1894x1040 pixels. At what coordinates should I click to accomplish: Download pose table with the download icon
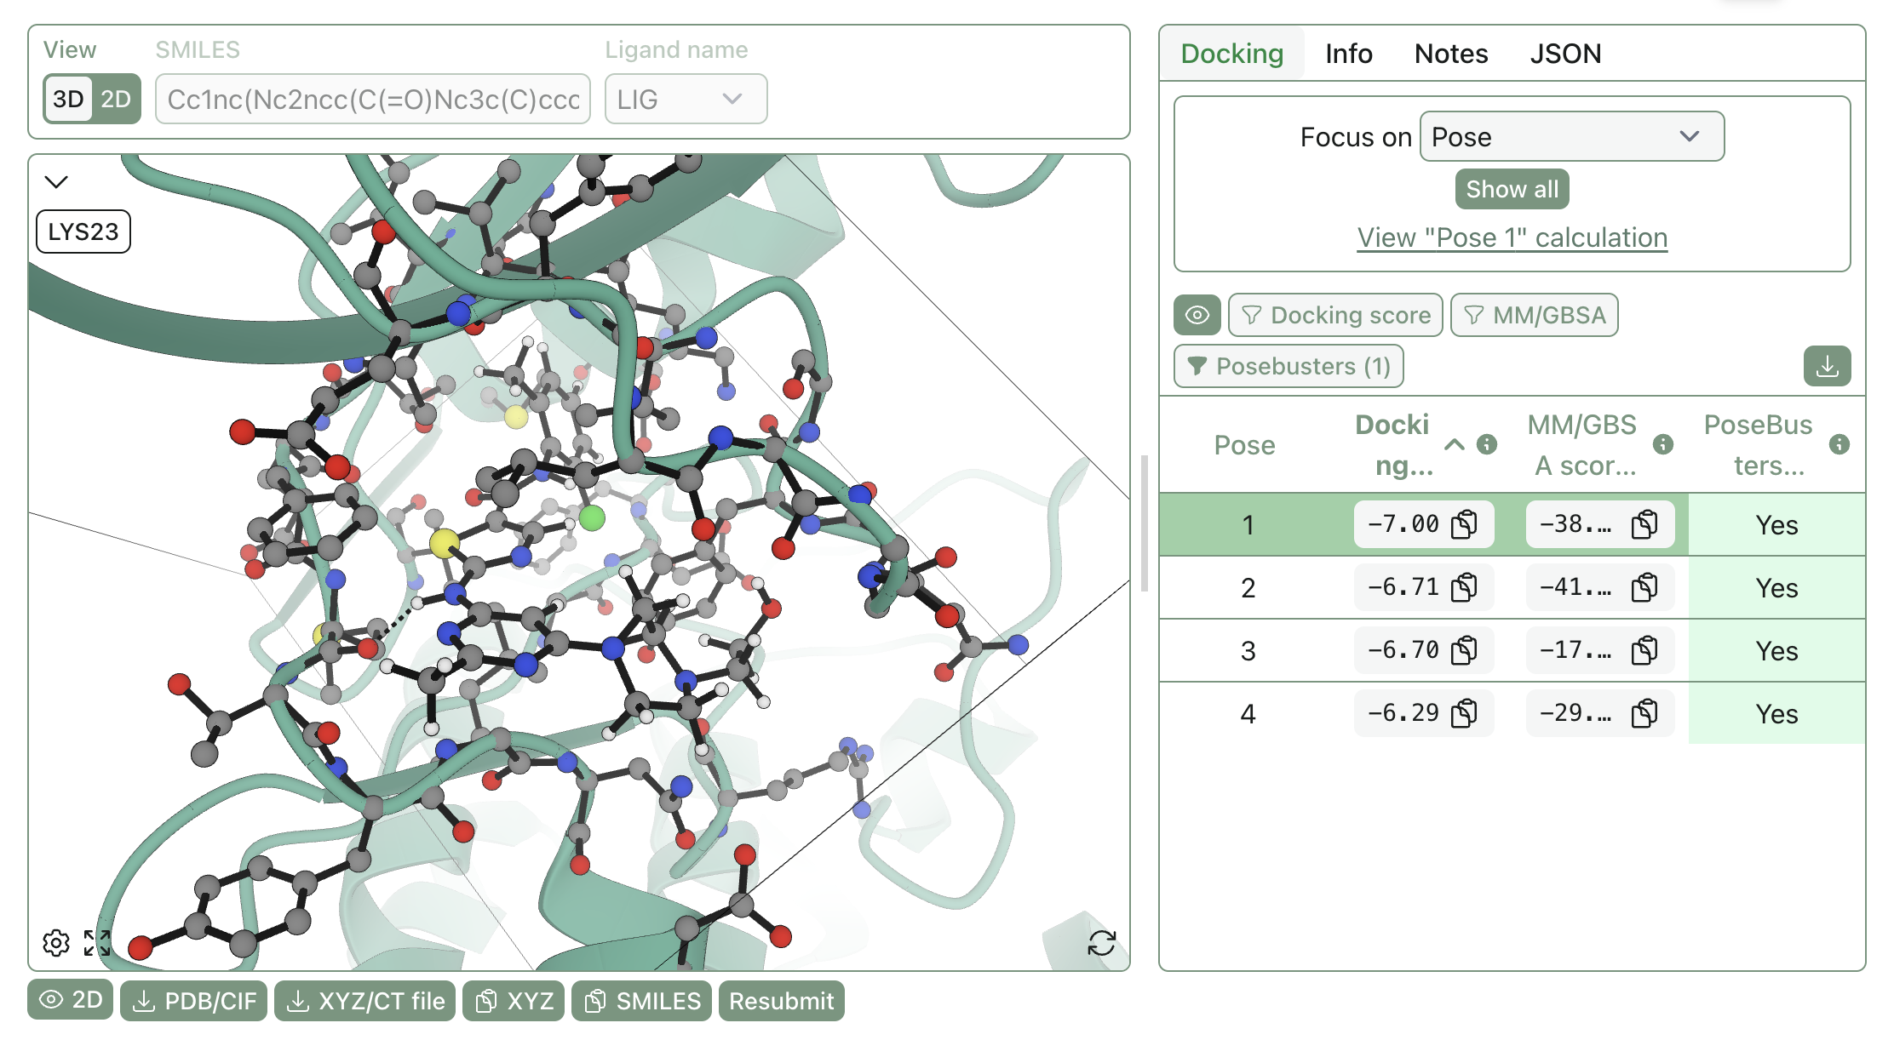coord(1827,366)
